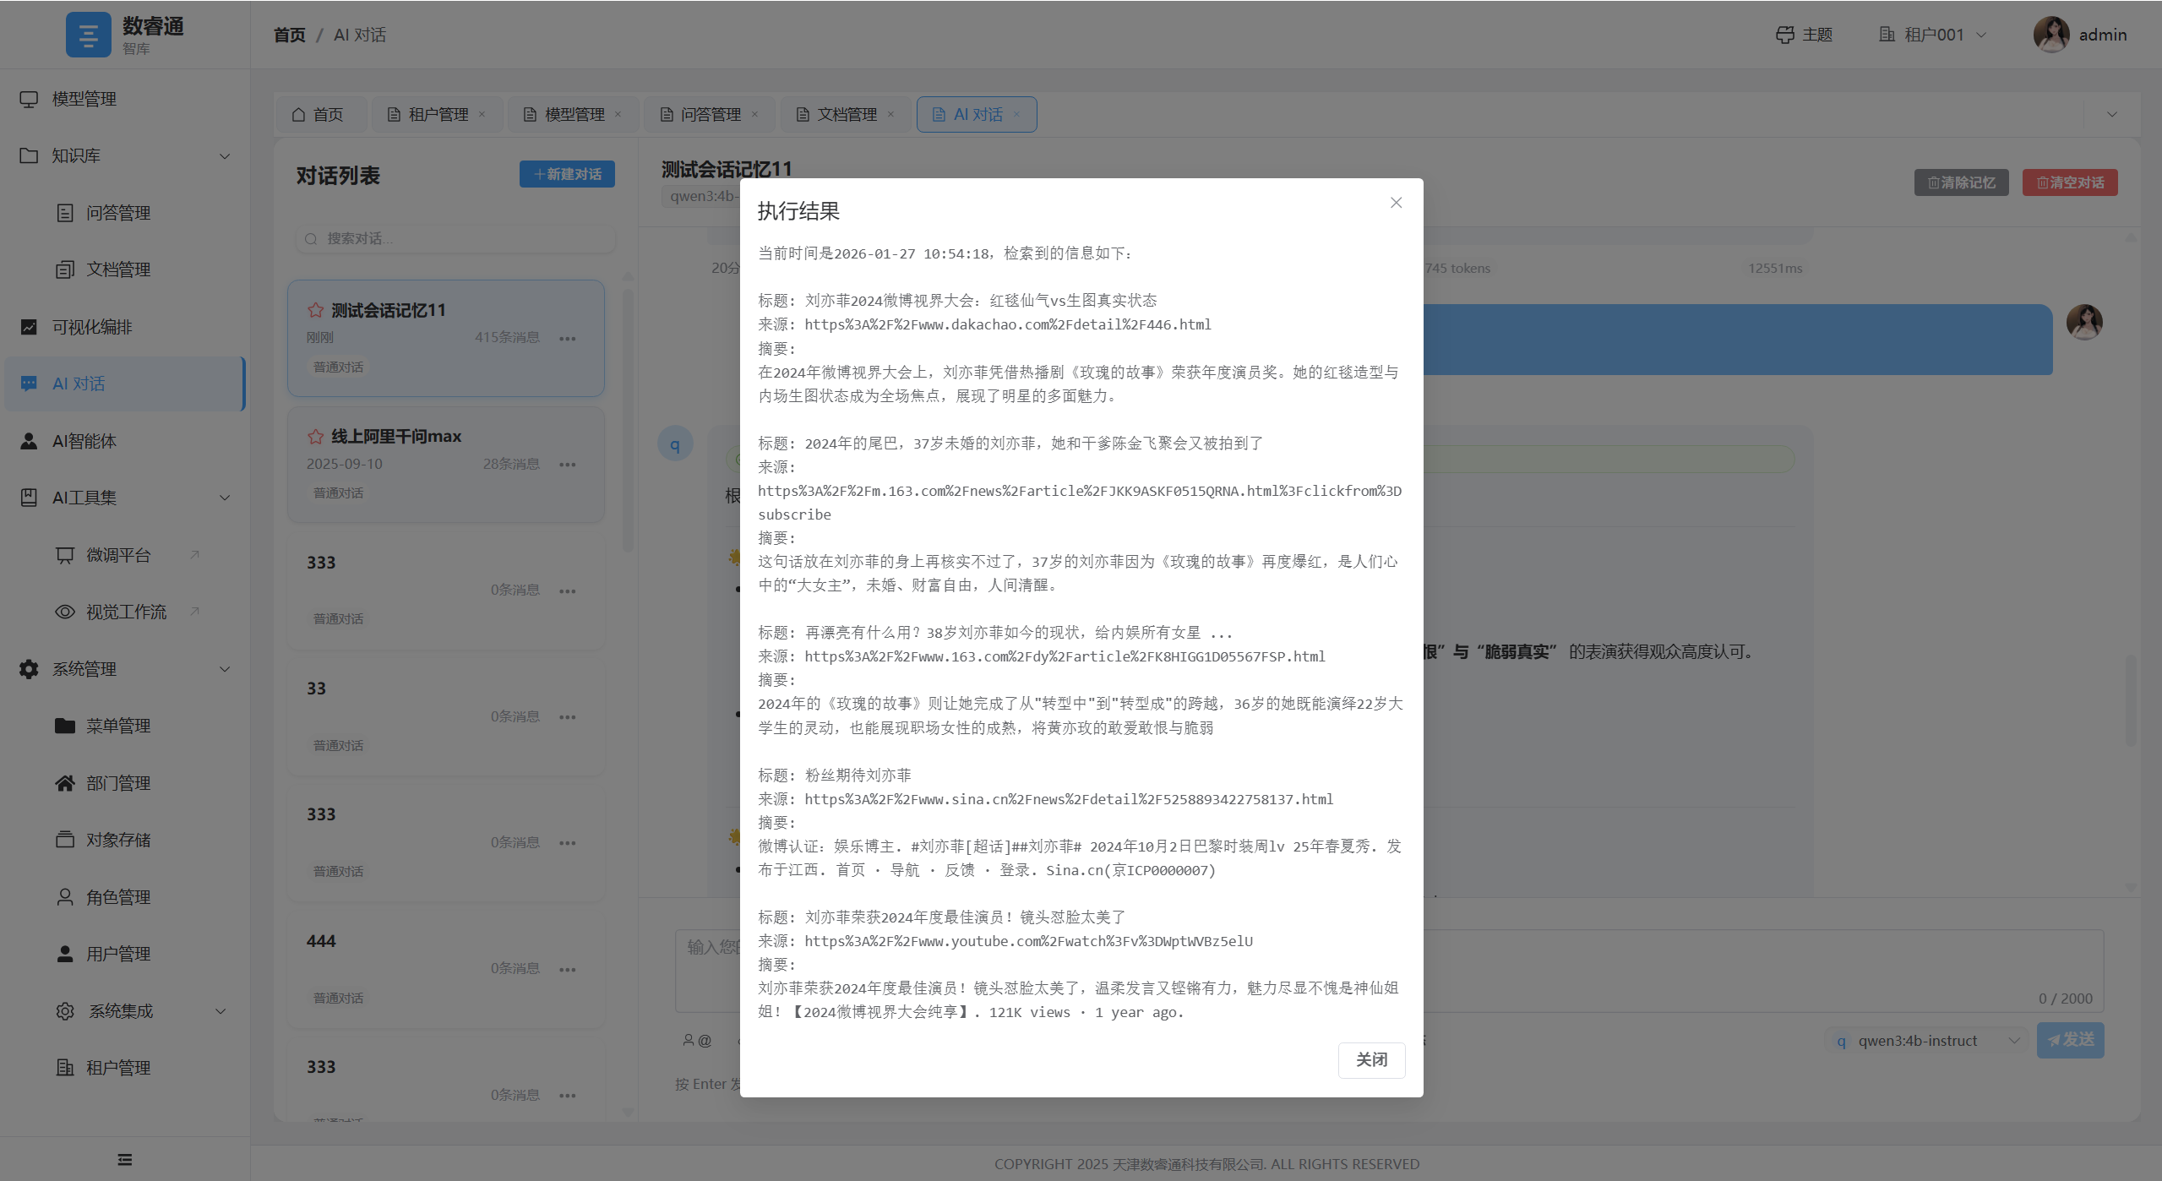Open the 租户001 tenant dropdown

tap(1932, 34)
